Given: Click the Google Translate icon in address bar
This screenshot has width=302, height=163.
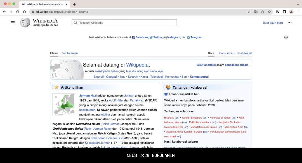Looking at the screenshot, I should 256,12.
